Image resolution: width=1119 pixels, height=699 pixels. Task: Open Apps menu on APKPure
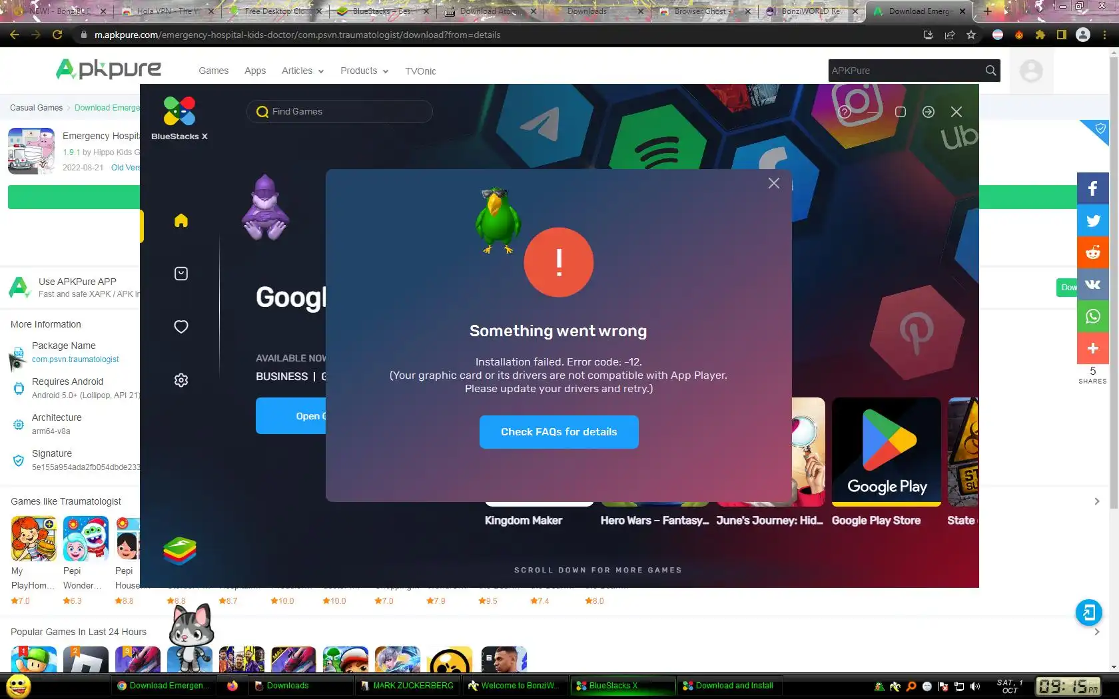[x=255, y=71]
